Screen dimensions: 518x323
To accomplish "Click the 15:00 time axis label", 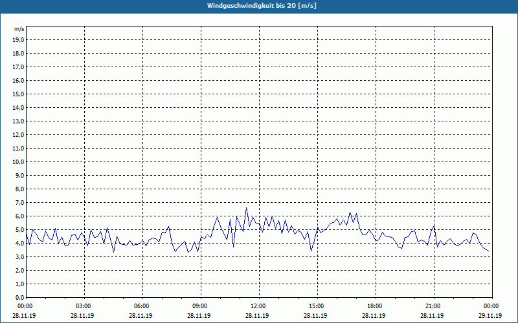I will point(317,306).
